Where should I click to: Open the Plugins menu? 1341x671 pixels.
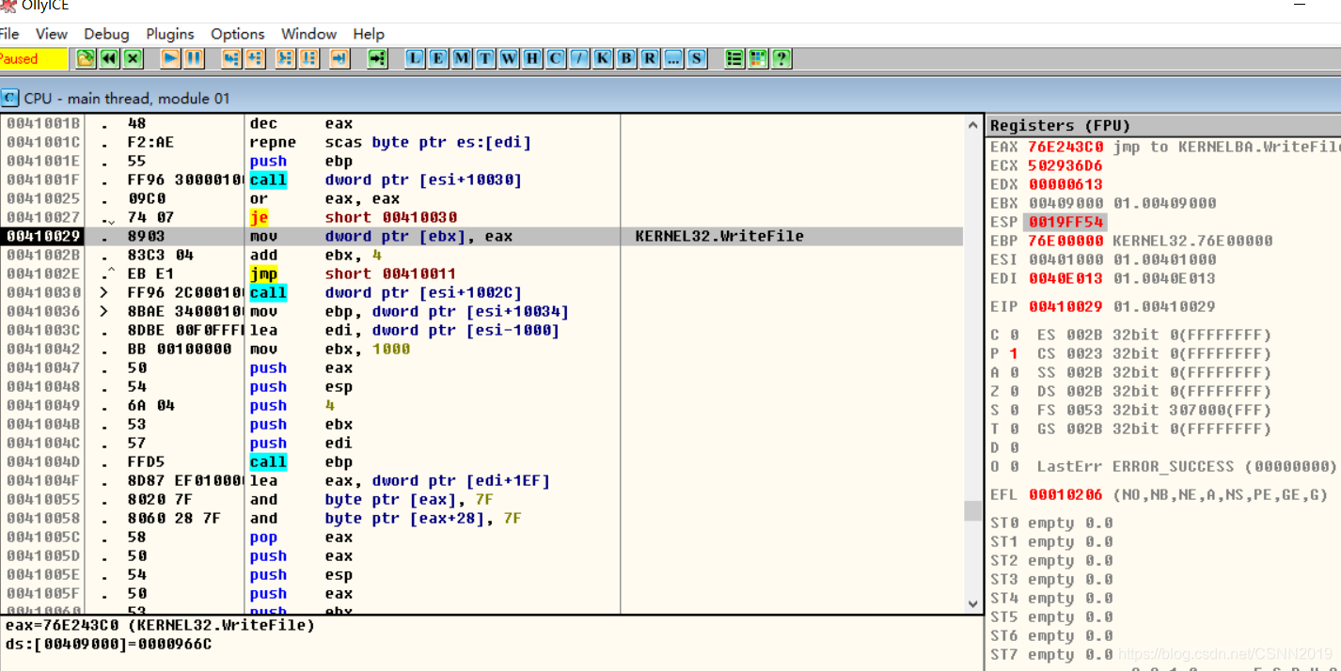(x=170, y=34)
